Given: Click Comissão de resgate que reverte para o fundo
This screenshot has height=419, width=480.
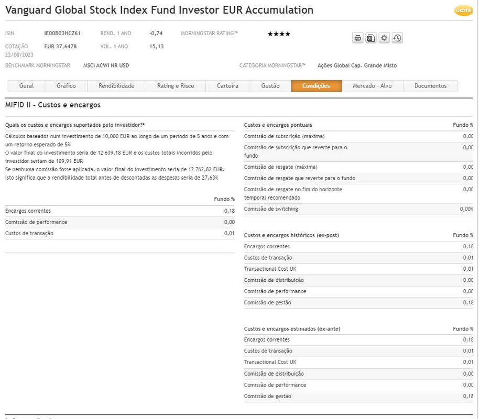Looking at the screenshot, I should (x=358, y=179).
